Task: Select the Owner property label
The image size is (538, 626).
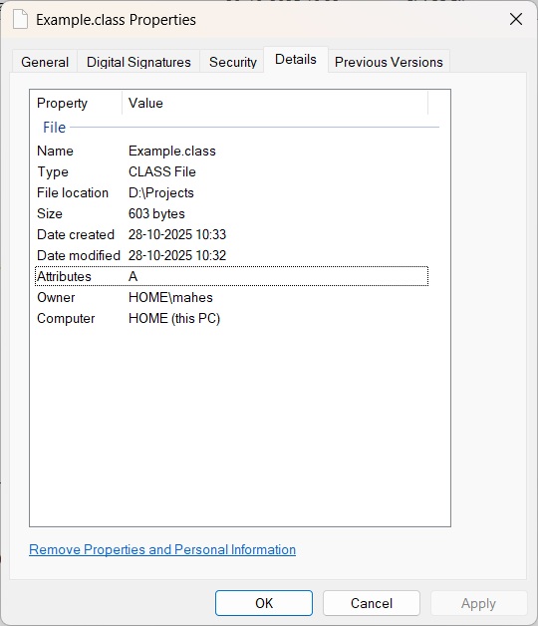Action: tap(56, 297)
